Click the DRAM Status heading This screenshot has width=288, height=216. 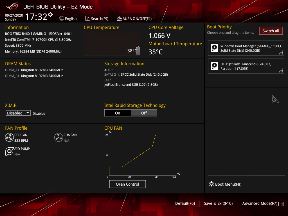18,64
